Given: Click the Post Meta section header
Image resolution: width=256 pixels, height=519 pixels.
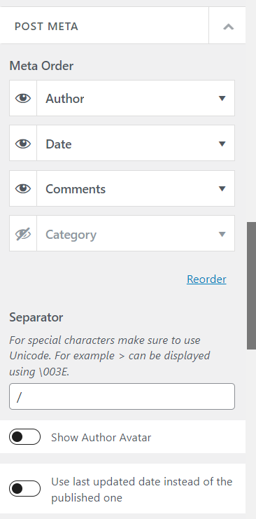Looking at the screenshot, I should (46, 27).
